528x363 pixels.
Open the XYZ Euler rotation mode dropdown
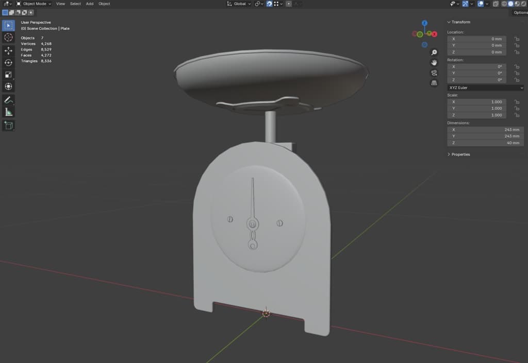[485, 88]
